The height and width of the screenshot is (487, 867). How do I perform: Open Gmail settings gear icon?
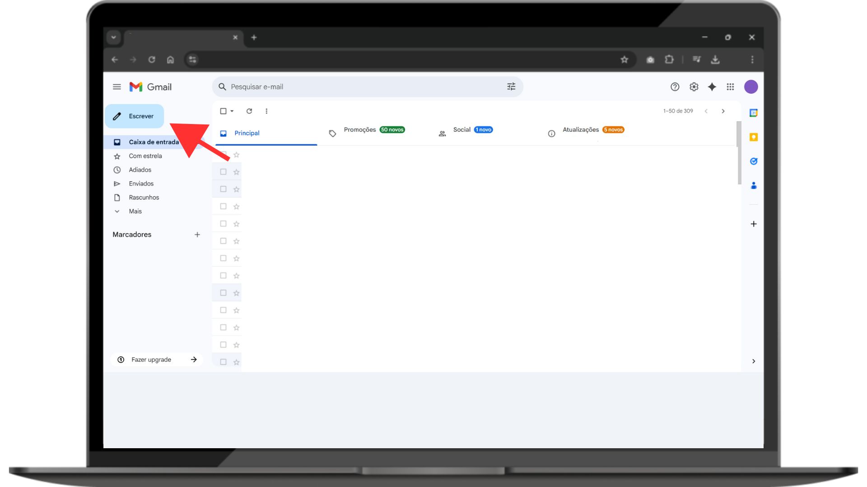tap(694, 87)
